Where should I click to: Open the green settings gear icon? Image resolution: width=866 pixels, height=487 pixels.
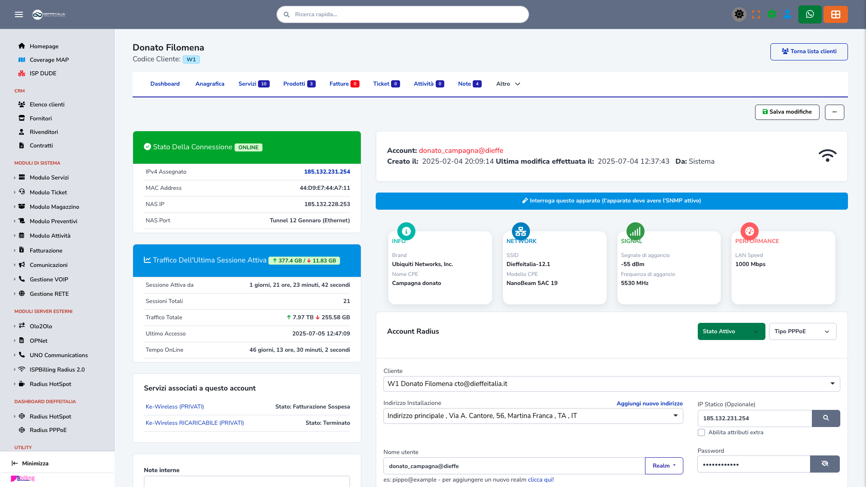pyautogui.click(x=772, y=14)
